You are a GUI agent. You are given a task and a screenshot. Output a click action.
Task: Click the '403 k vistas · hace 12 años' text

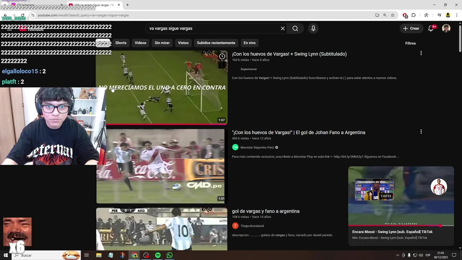pos(252,138)
